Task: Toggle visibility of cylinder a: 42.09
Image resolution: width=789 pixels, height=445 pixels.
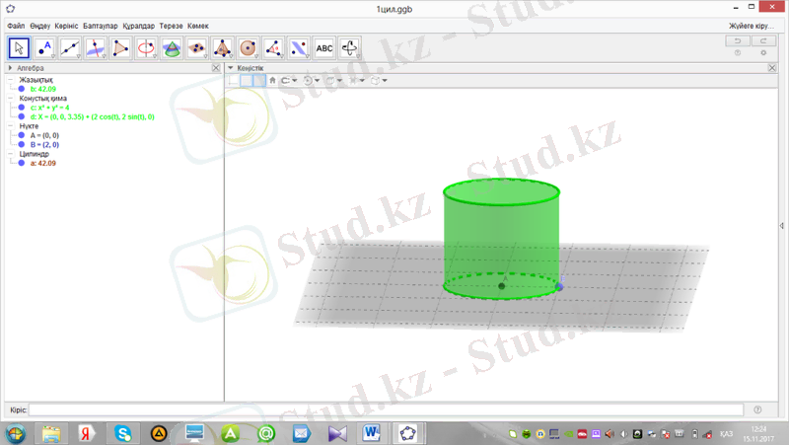Action: click(x=22, y=163)
